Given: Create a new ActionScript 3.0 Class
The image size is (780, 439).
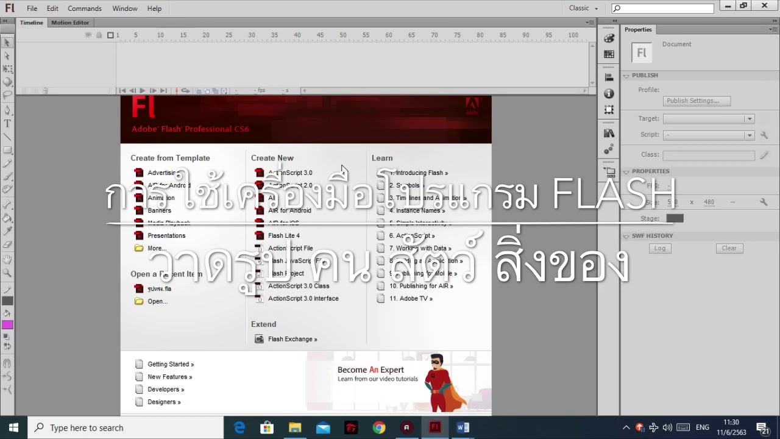Looking at the screenshot, I should point(299,286).
